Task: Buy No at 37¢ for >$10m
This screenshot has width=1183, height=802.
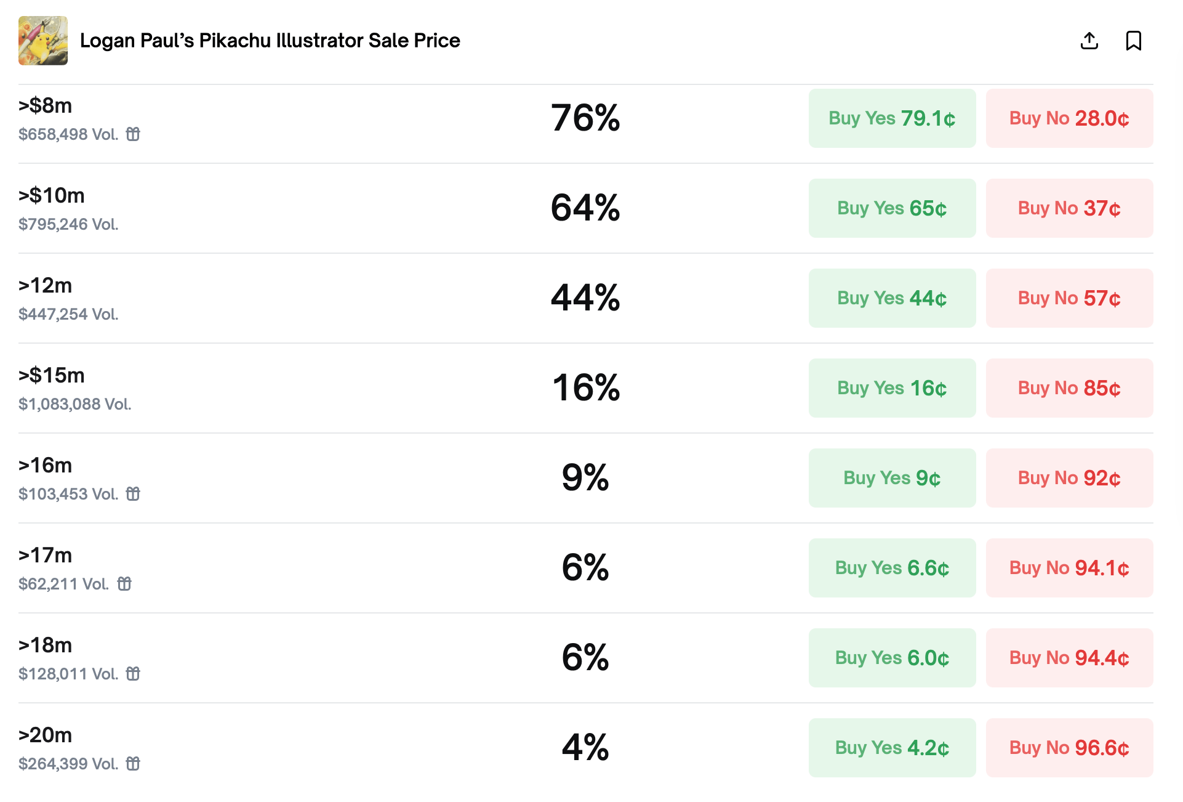Action: pos(1069,208)
